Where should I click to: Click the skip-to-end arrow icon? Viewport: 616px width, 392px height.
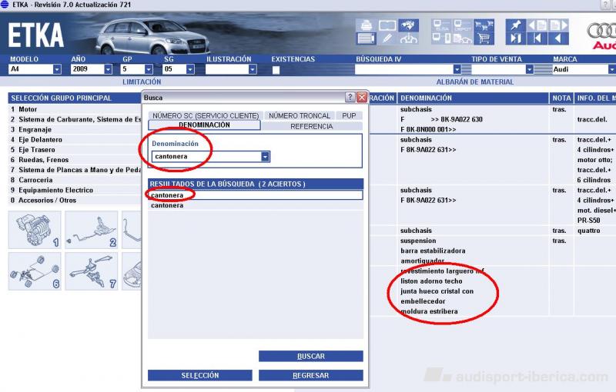point(515,38)
